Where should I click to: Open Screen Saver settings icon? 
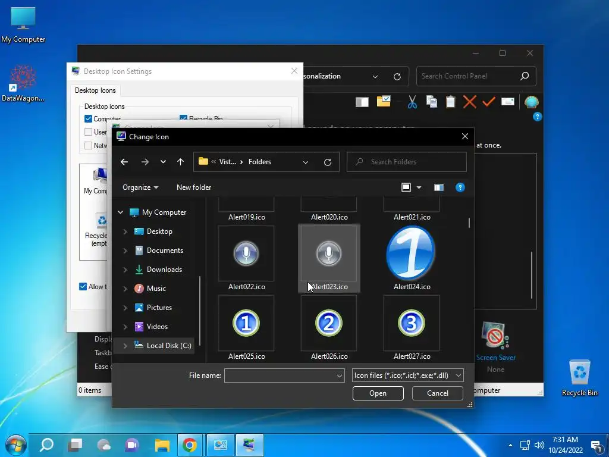tap(495, 335)
